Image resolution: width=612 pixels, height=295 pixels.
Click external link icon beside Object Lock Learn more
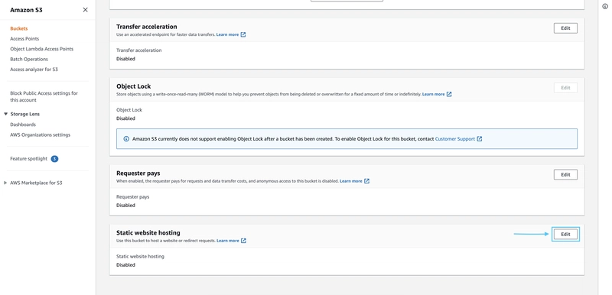(x=449, y=94)
